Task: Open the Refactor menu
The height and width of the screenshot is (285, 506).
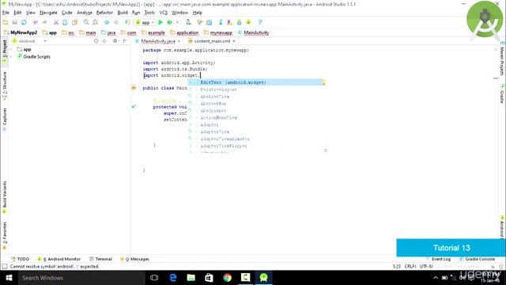Action: pyautogui.click(x=104, y=13)
